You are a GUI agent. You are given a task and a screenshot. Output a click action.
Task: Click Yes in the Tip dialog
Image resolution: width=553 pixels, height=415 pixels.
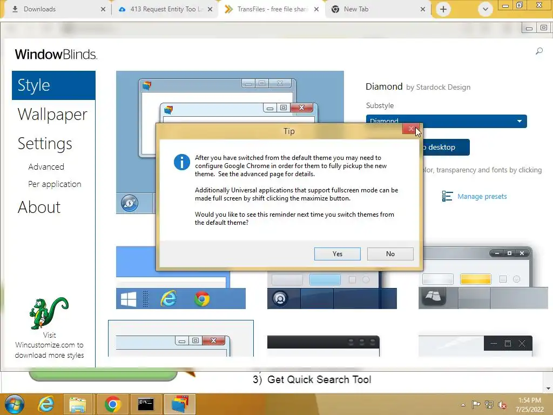[x=337, y=254]
